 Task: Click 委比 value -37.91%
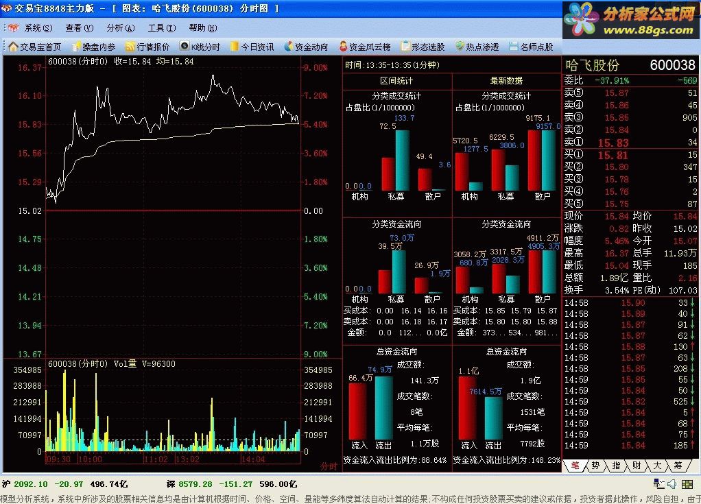(612, 81)
